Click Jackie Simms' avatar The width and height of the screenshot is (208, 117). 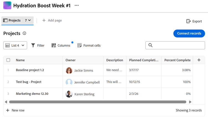click(x=69, y=70)
